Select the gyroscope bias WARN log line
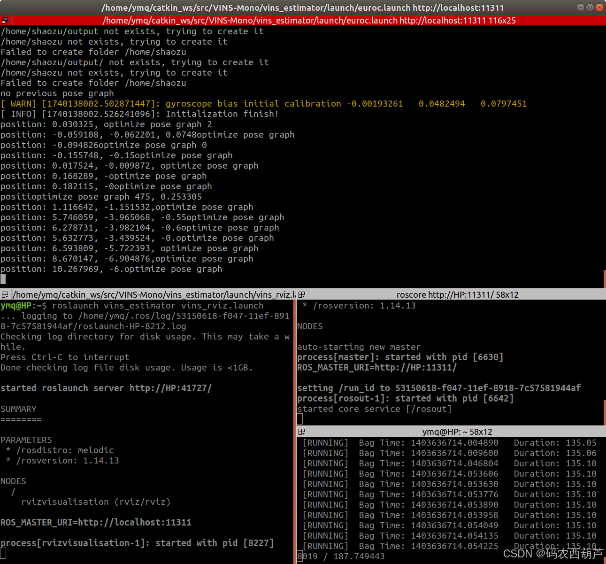Viewport: 606px width, 564px height. tap(263, 103)
